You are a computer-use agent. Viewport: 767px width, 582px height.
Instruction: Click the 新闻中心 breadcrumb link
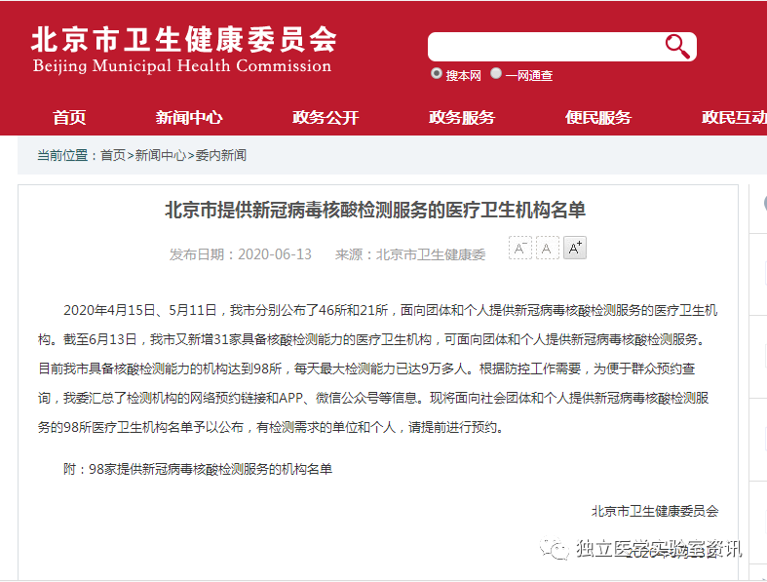161,155
